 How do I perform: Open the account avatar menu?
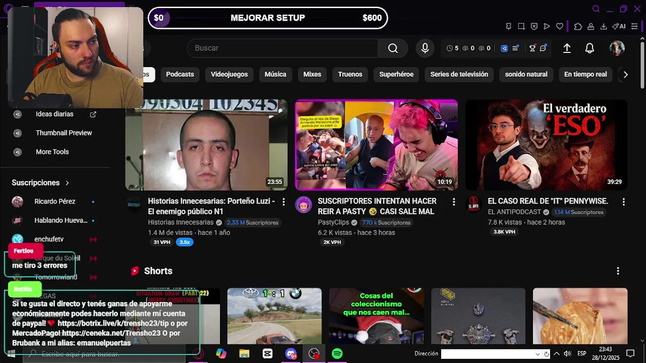tap(617, 48)
